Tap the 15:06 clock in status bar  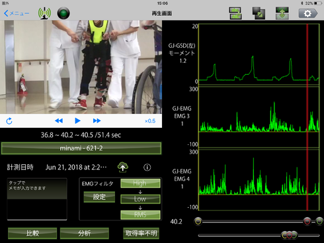(x=163, y=3)
